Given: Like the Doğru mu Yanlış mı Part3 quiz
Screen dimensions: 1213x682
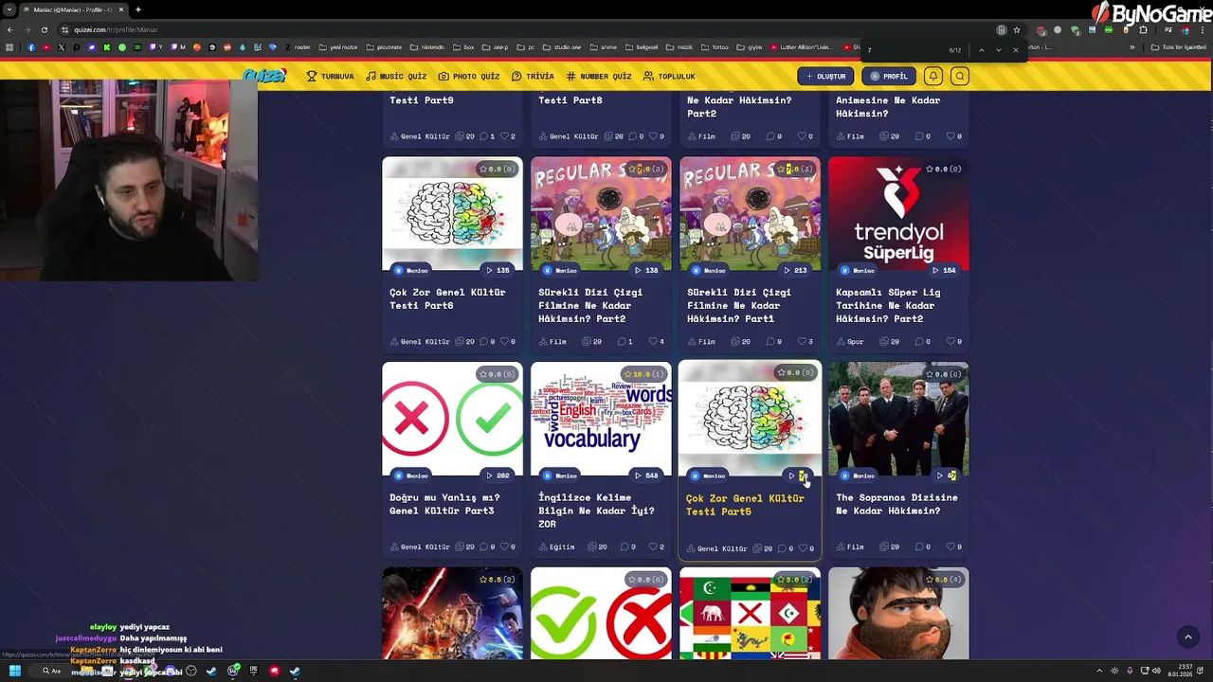Looking at the screenshot, I should (x=505, y=547).
